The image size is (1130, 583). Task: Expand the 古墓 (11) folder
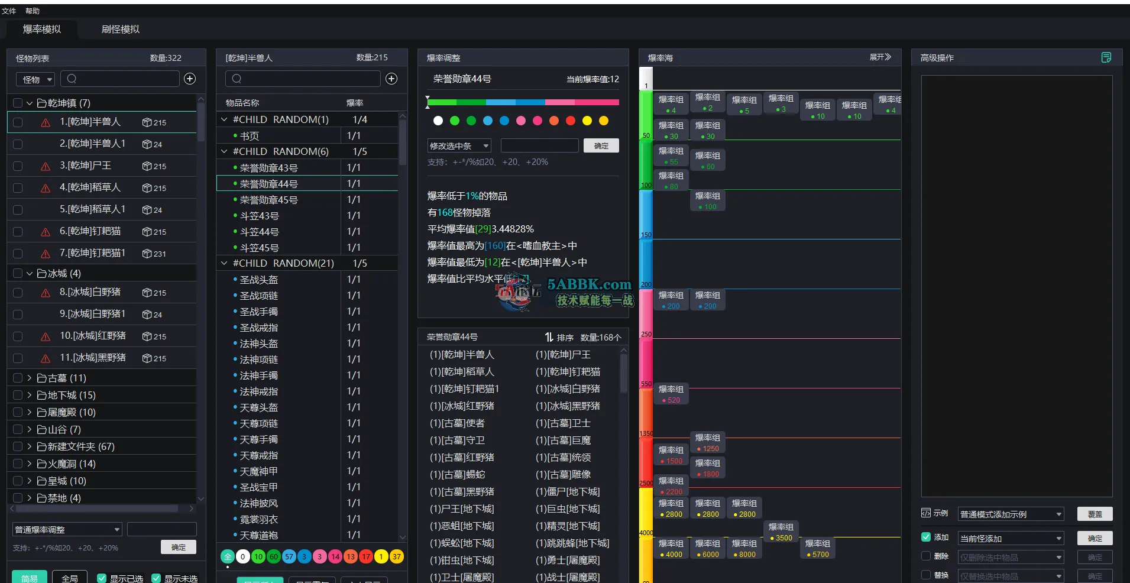pyautogui.click(x=30, y=378)
